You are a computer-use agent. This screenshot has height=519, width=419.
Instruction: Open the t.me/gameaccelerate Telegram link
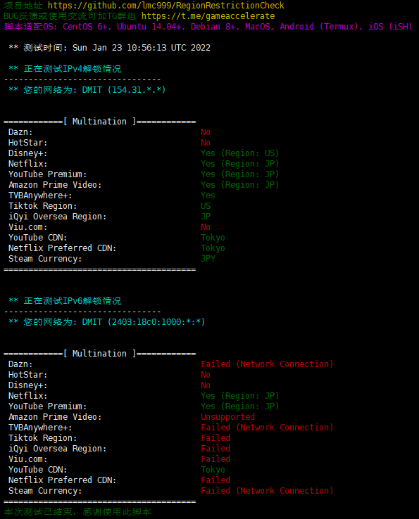pyautogui.click(x=208, y=16)
